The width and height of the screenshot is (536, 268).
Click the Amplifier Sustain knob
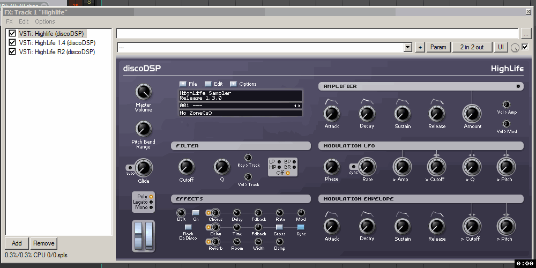pos(403,114)
